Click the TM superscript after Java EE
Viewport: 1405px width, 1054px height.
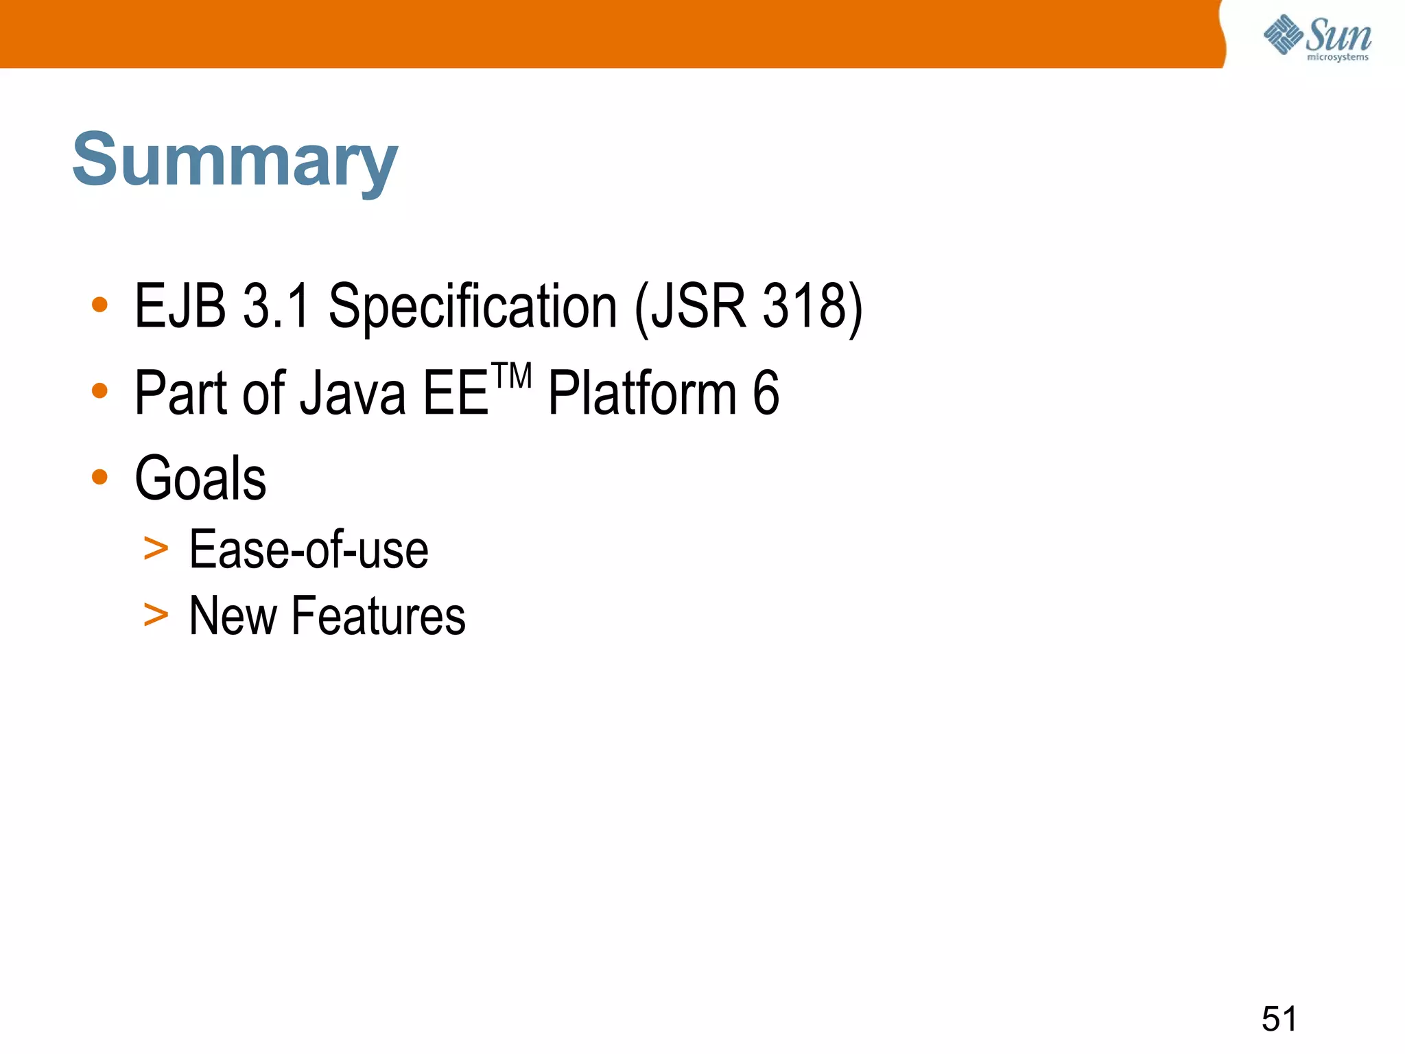coord(512,377)
